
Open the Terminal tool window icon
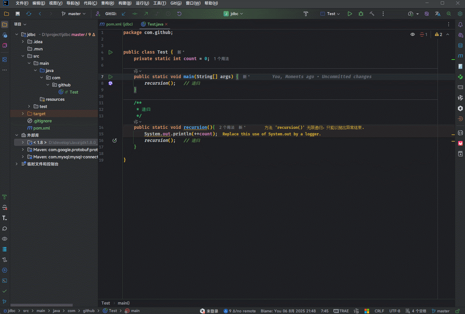coord(5,281)
